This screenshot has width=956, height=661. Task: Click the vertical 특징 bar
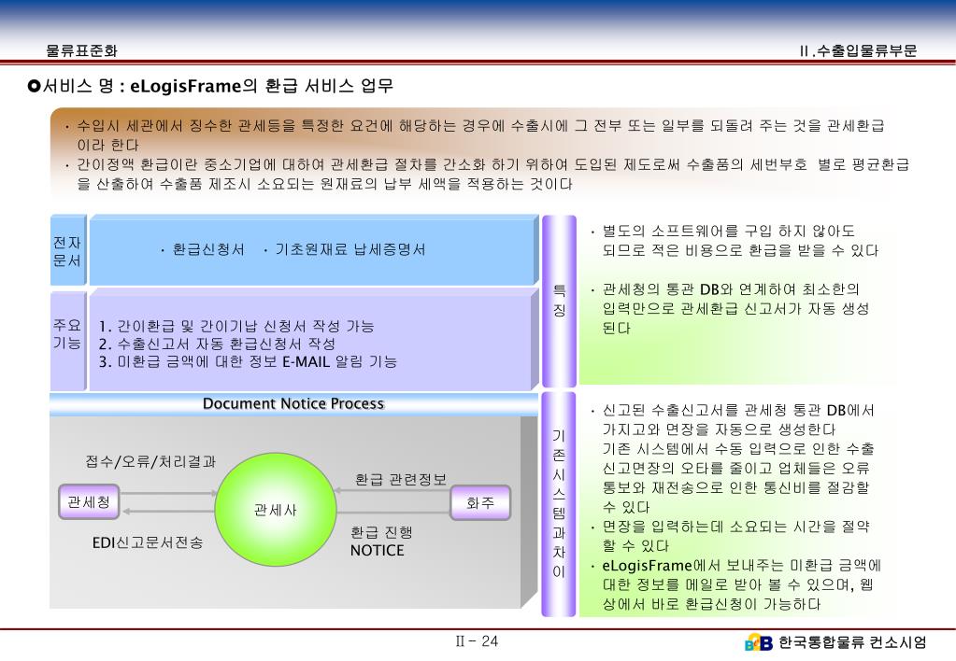pyautogui.click(x=559, y=301)
